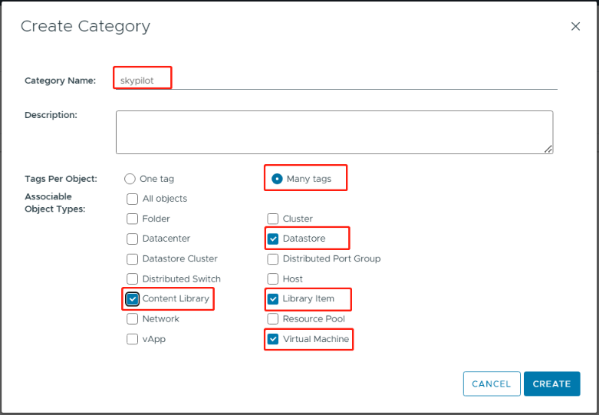Check the Datacenter checkbox
The image size is (599, 415).
[132, 239]
